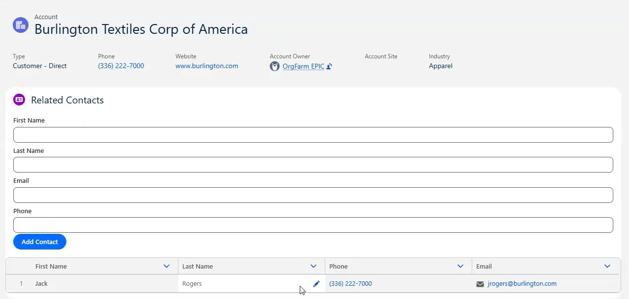Click the Rogers last name cell
This screenshot has width=629, height=299.
(252, 283)
